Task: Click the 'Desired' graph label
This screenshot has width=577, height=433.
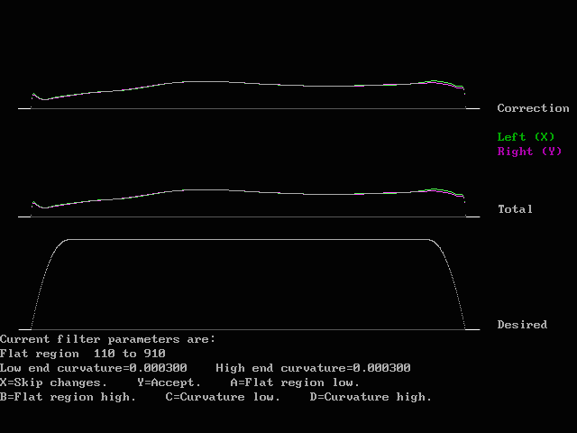Action: 522,325
